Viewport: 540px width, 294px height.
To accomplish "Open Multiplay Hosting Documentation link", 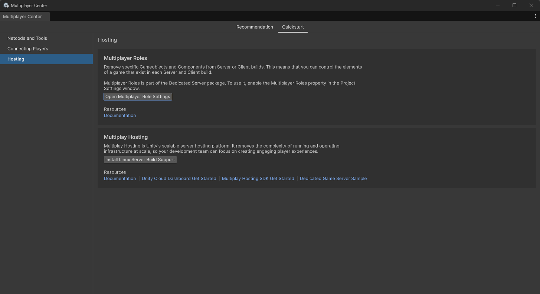I will pyautogui.click(x=120, y=179).
